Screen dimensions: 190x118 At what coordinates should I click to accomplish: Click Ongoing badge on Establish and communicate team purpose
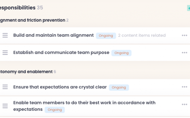[x=121, y=53]
